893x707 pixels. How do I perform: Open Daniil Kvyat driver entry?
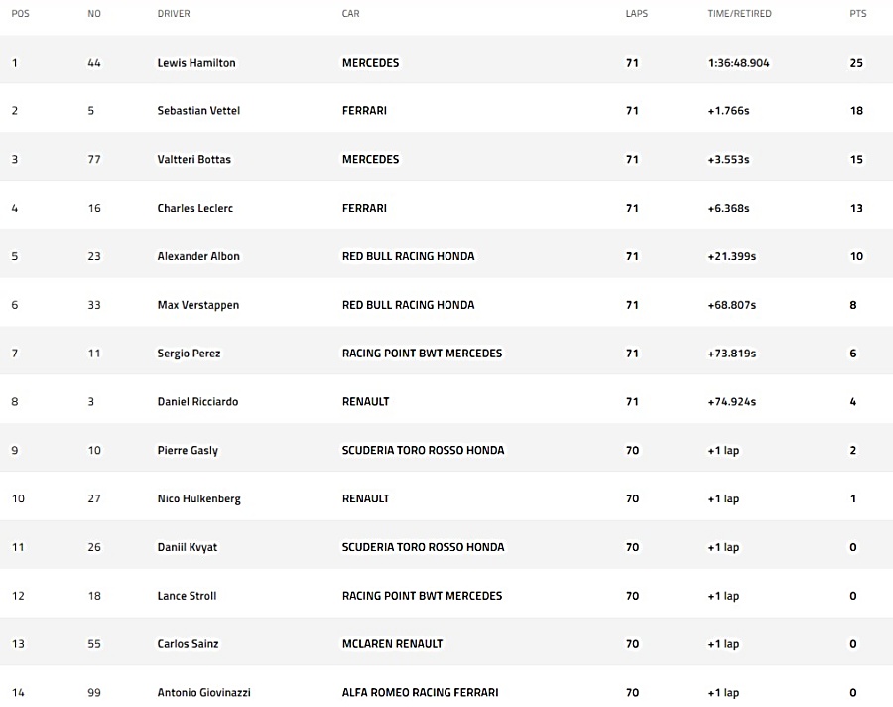(188, 547)
